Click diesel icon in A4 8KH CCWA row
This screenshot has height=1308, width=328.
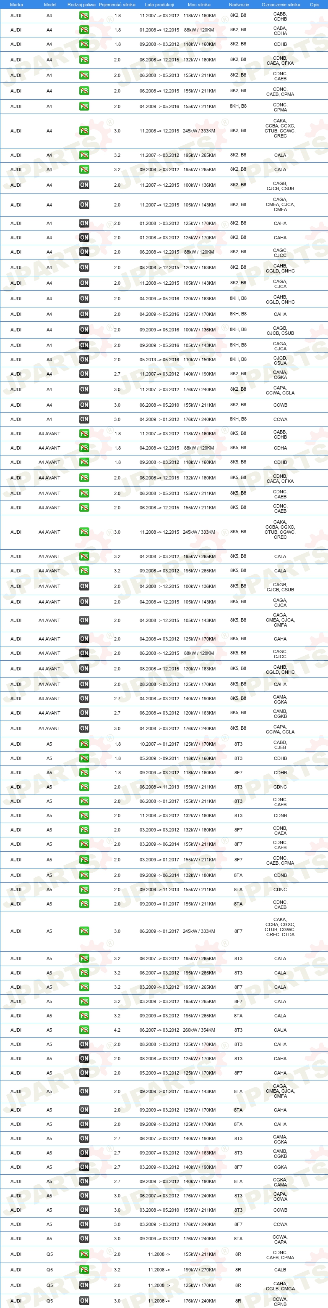click(84, 419)
